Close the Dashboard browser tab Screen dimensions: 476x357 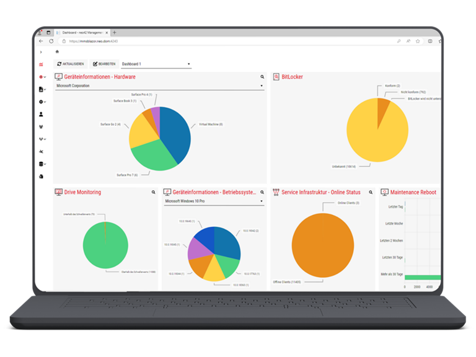click(107, 32)
